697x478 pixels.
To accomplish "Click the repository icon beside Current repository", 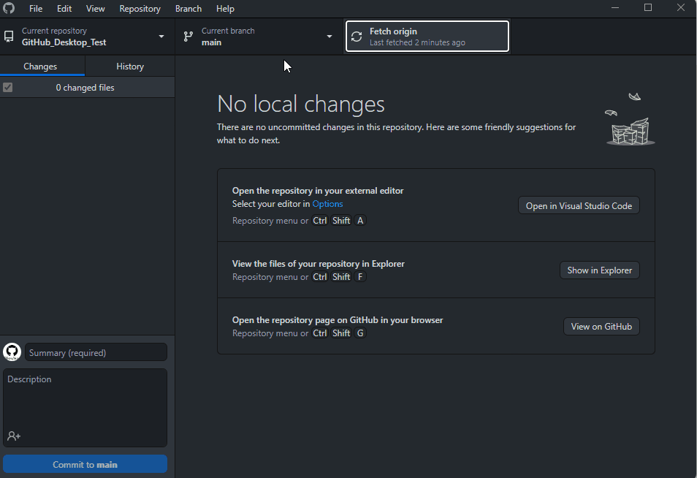I will tap(9, 37).
